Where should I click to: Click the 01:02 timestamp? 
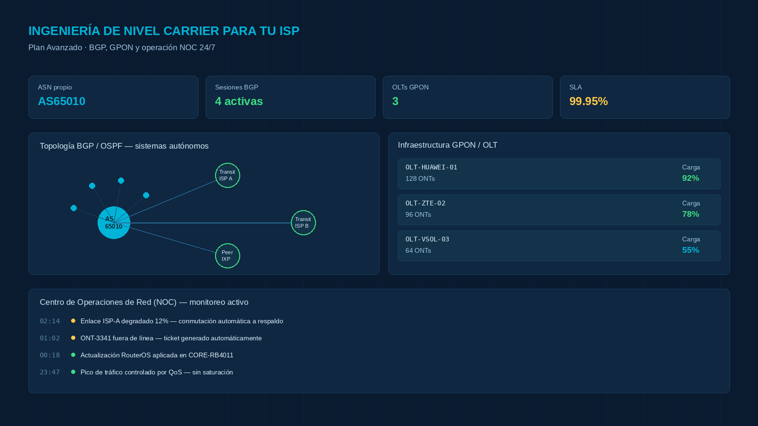point(50,338)
